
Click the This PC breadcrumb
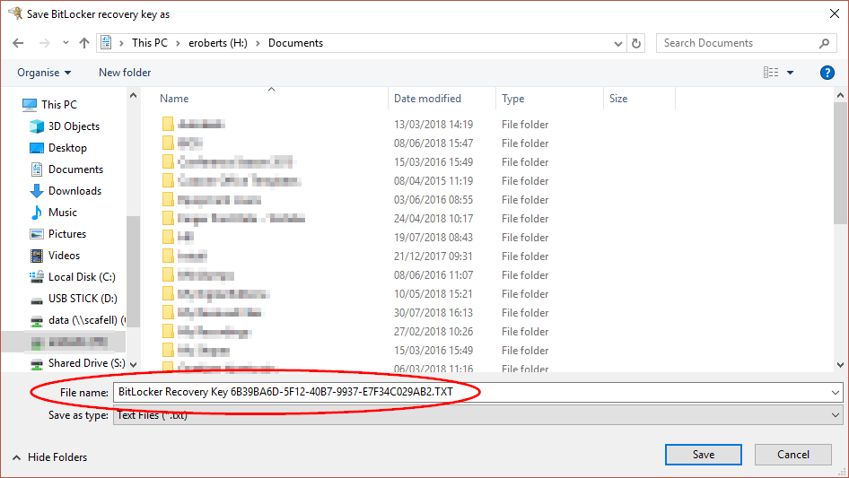click(x=150, y=43)
